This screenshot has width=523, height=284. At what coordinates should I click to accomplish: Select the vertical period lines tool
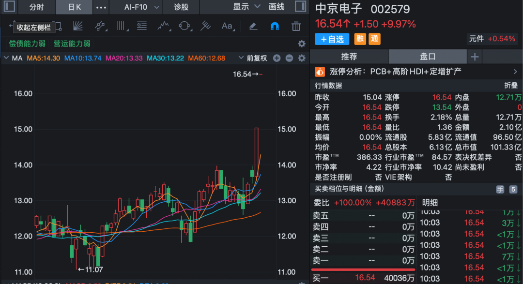[122, 26]
